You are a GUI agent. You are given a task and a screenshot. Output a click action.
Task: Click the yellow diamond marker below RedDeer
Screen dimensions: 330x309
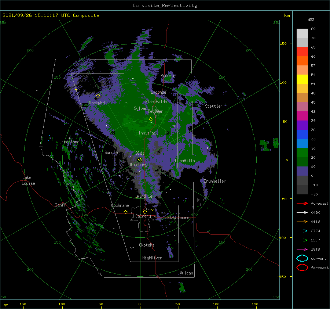click(151, 119)
